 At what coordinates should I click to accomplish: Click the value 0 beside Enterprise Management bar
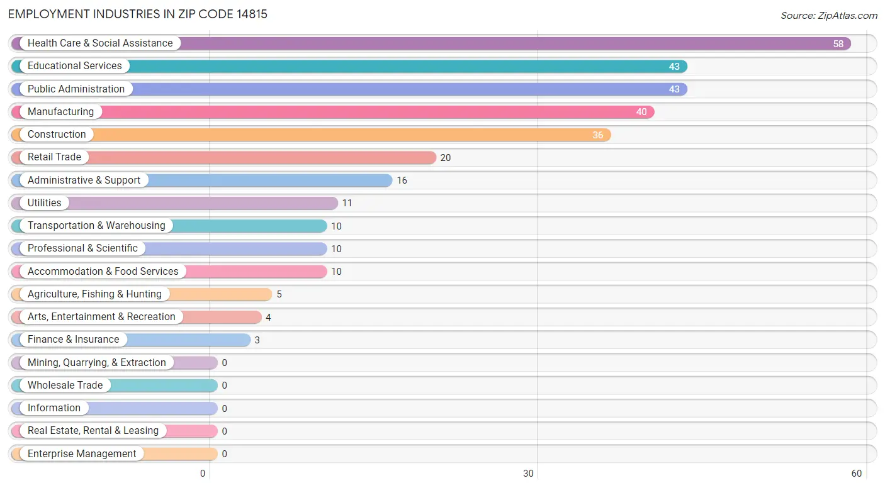[224, 454]
